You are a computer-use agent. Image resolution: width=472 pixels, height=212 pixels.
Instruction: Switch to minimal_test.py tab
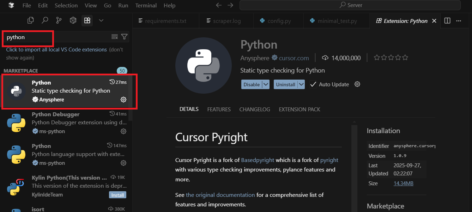pyautogui.click(x=337, y=21)
